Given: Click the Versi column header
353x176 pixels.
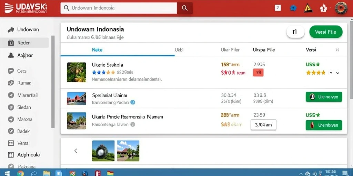Looking at the screenshot, I should pos(311,50).
